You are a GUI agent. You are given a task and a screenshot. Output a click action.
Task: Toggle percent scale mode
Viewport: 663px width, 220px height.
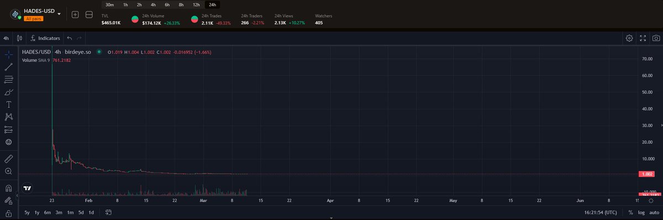pos(630,212)
